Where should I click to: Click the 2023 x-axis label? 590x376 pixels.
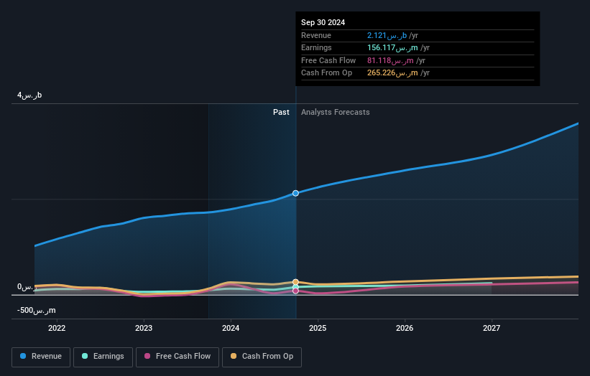pyautogui.click(x=144, y=328)
